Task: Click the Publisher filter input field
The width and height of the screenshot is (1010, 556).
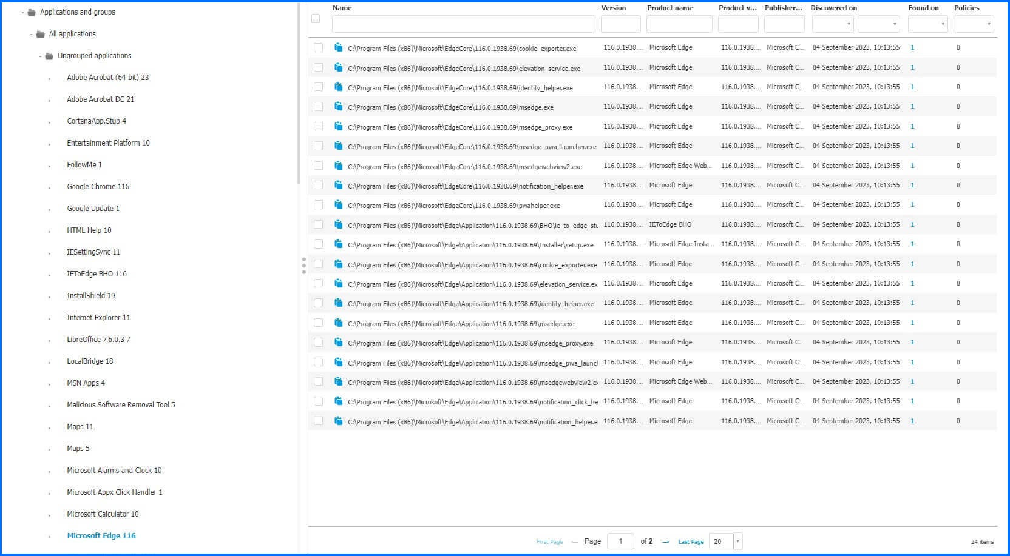Action: point(784,24)
